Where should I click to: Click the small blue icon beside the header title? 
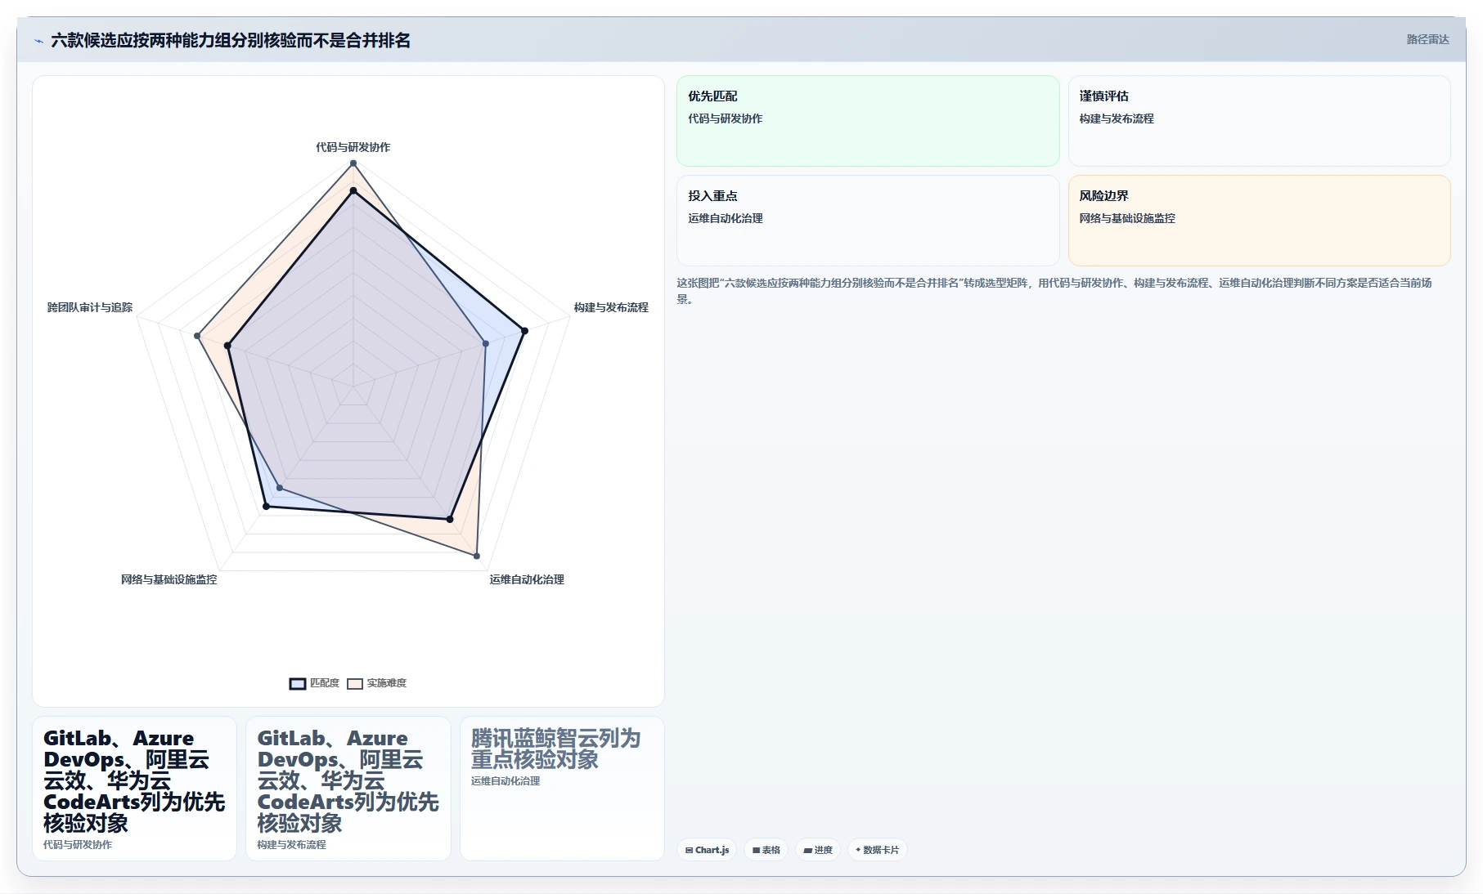(38, 41)
